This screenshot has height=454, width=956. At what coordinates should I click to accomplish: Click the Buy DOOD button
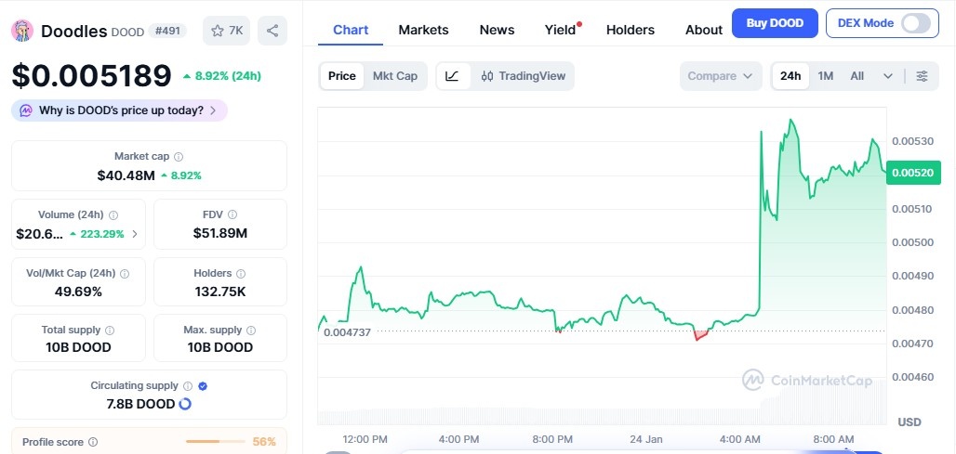pyautogui.click(x=775, y=23)
